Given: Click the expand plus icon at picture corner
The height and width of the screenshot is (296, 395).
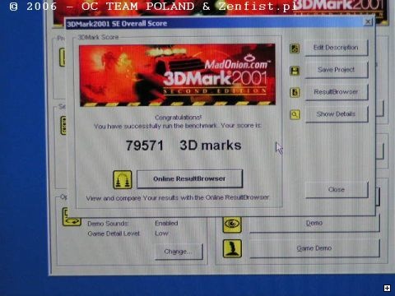Looking at the screenshot, I should 387,288.
